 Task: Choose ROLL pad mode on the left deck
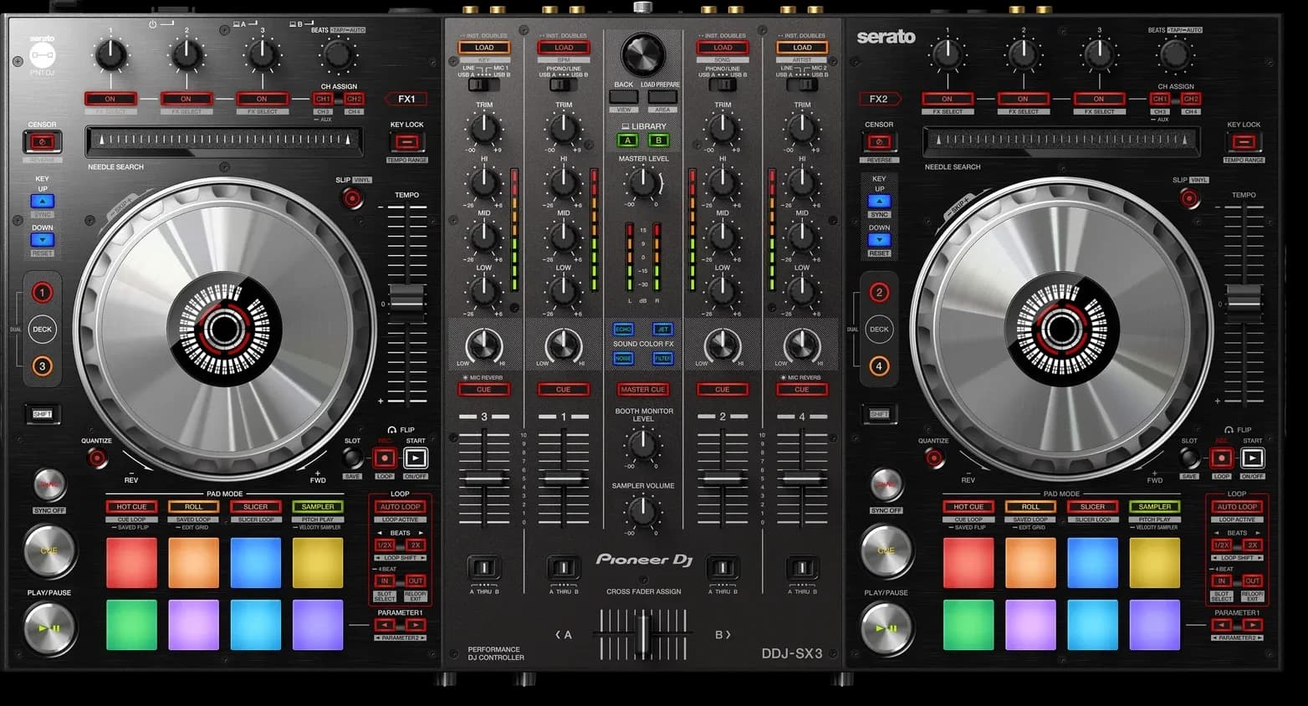(x=193, y=507)
